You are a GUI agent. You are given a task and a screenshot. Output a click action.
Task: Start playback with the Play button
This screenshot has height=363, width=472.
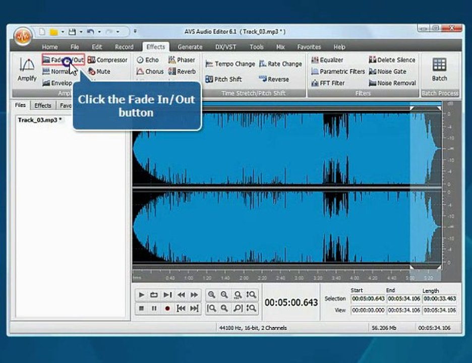(x=141, y=294)
